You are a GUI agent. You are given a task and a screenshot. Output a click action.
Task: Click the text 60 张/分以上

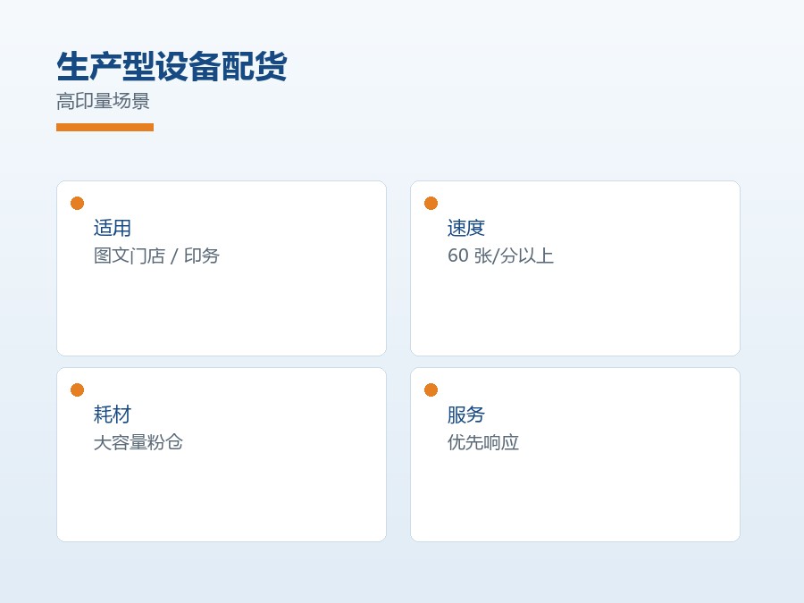coord(500,255)
